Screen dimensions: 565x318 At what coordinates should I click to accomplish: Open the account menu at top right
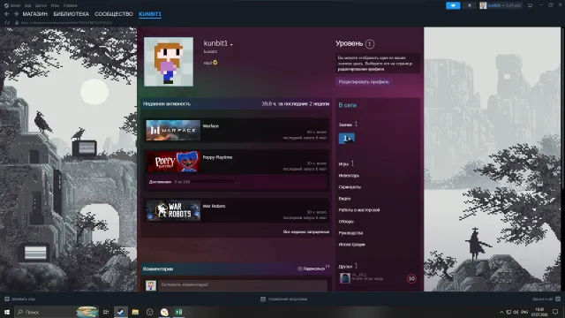501,5
